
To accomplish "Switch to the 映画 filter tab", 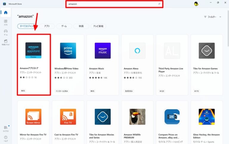I will 81,26.
